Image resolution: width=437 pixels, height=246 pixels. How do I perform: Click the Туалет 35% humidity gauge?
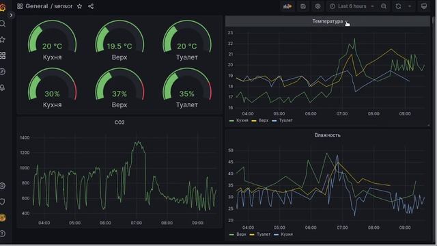point(187,88)
